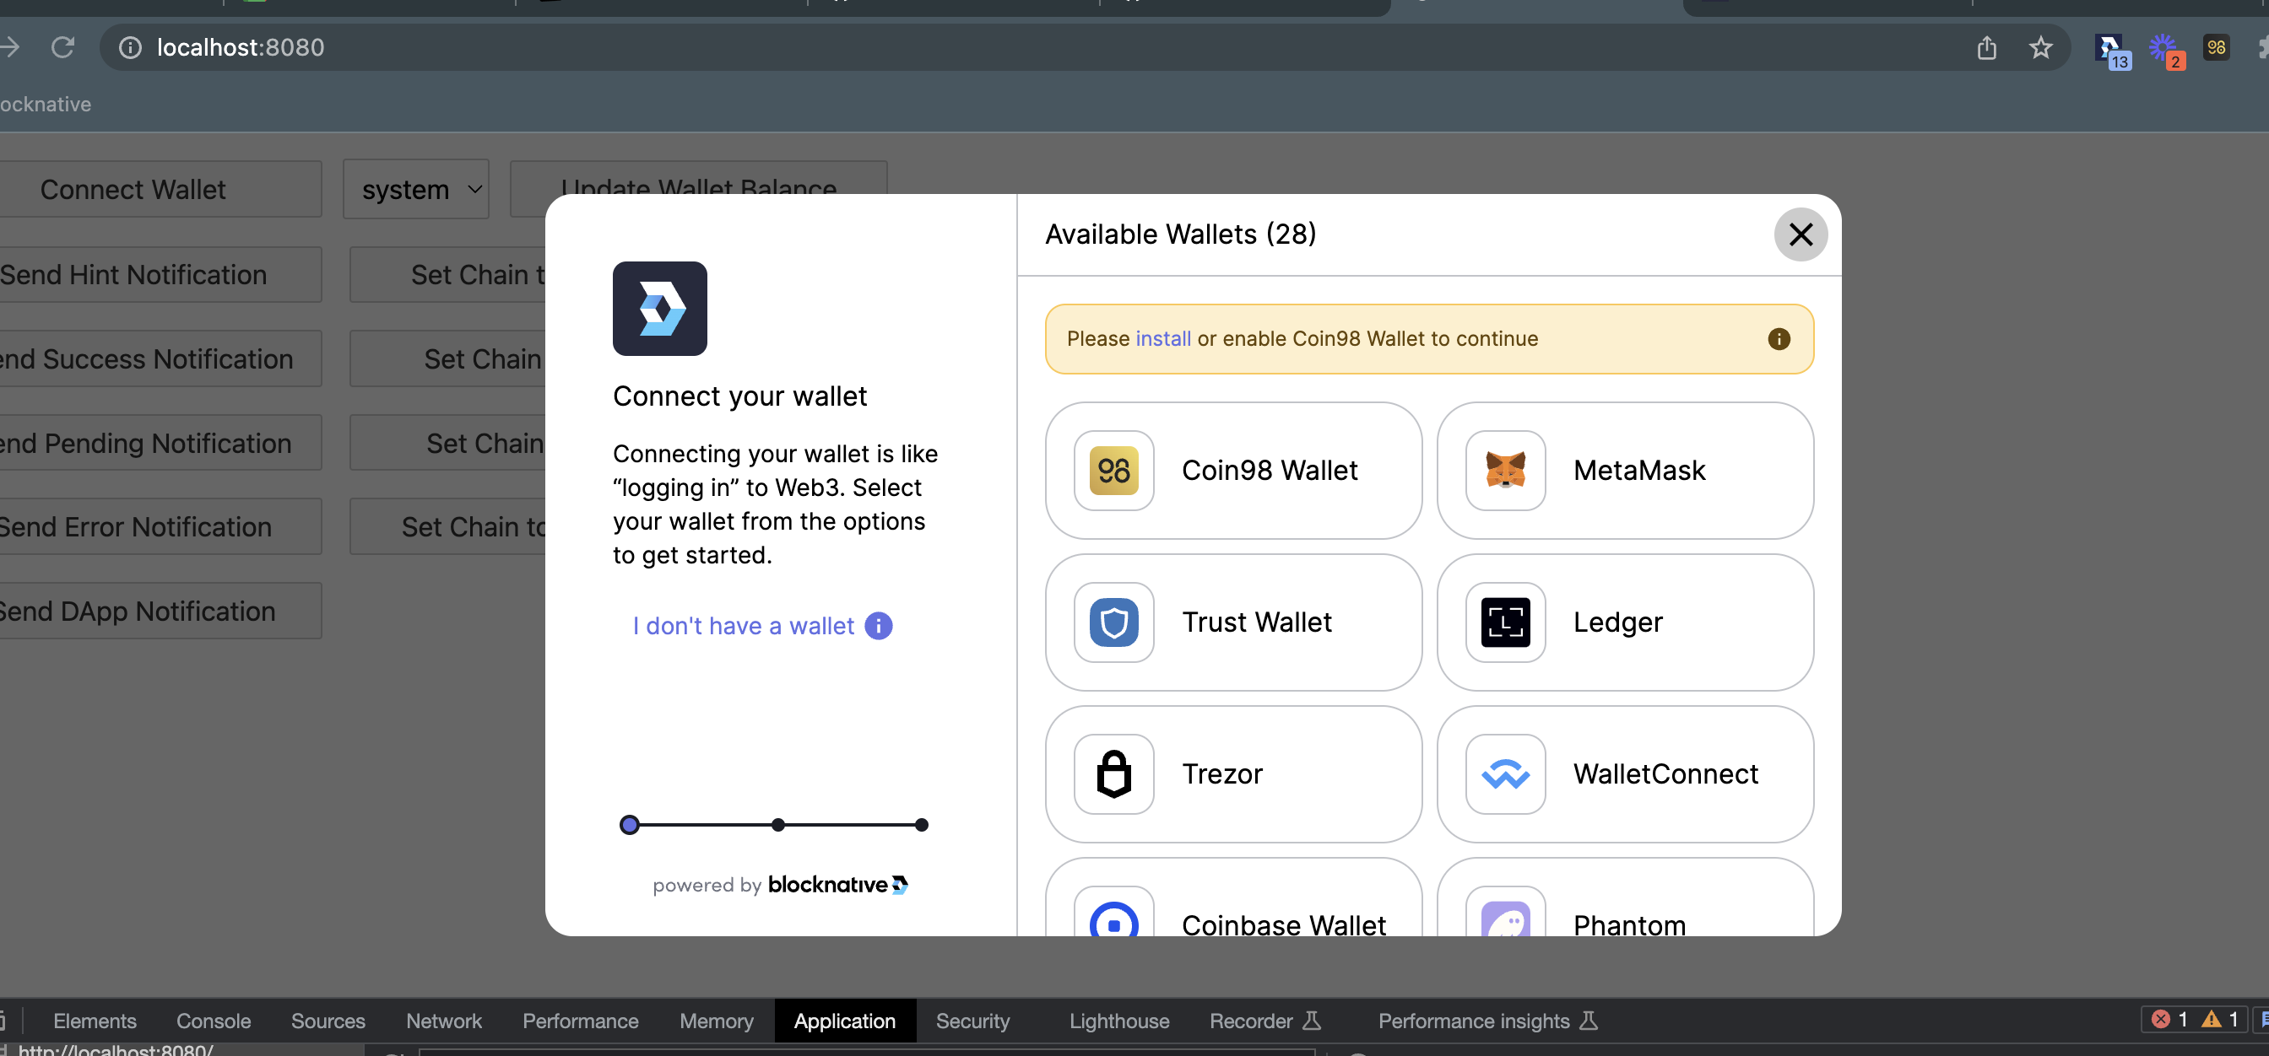Image resolution: width=2269 pixels, height=1056 pixels.
Task: Click info icon in install warning banner
Action: pyautogui.click(x=1779, y=339)
